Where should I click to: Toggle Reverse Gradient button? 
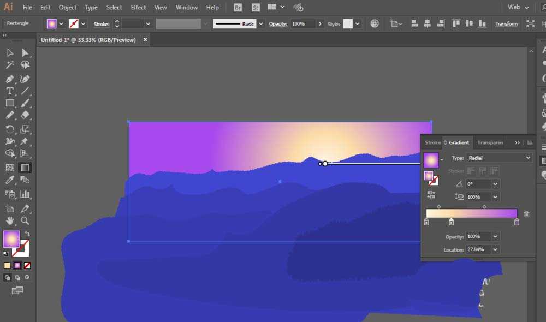pyautogui.click(x=431, y=195)
